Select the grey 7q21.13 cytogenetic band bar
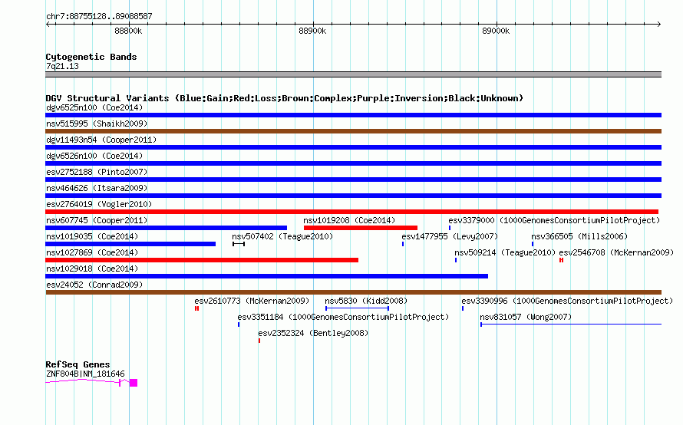The image size is (683, 425). [x=353, y=74]
